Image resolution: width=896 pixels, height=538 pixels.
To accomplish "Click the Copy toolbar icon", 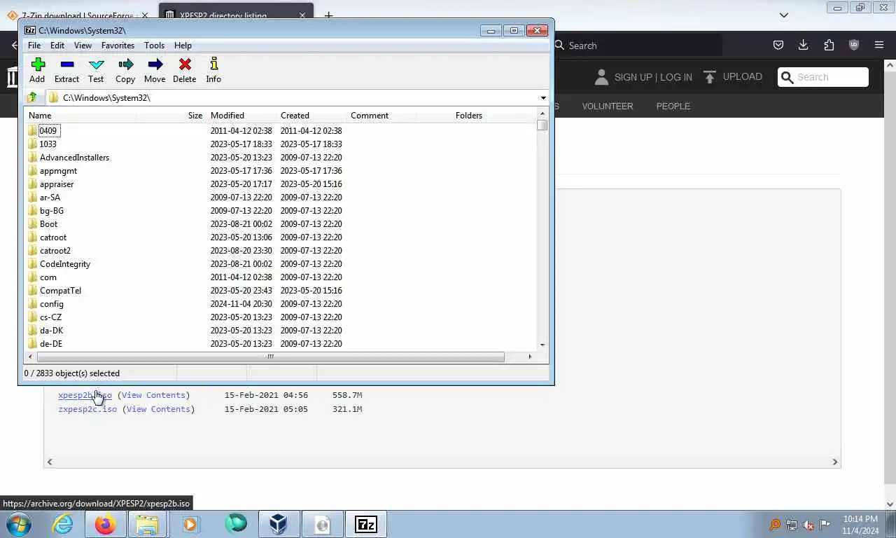I will coord(126,70).
